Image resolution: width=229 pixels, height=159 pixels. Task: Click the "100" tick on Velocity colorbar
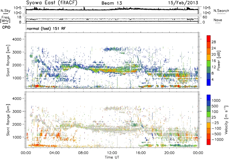click(215, 112)
